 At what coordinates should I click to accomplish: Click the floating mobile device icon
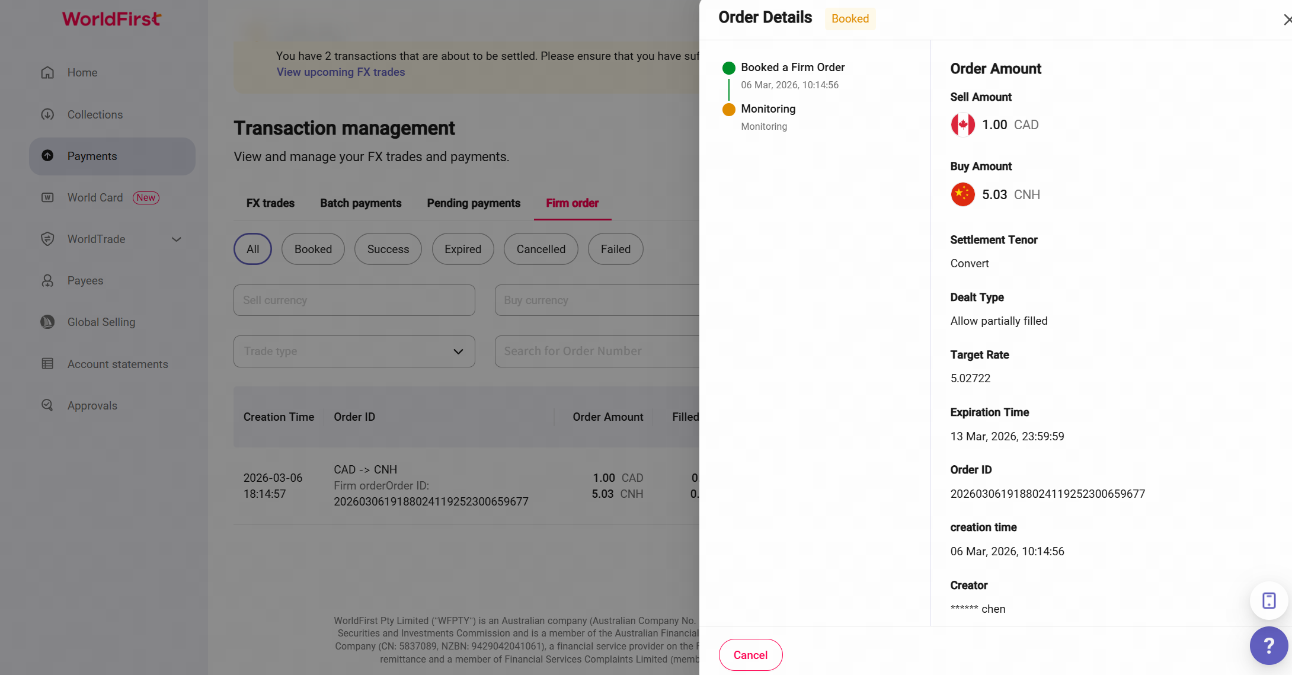1268,600
